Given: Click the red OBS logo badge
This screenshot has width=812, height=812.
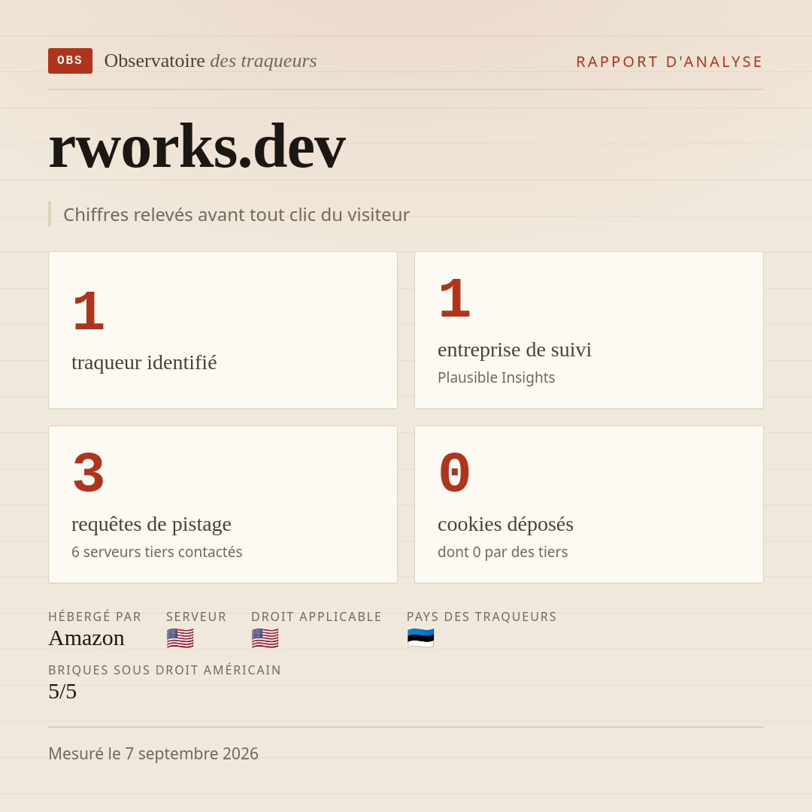Looking at the screenshot, I should pos(70,61).
